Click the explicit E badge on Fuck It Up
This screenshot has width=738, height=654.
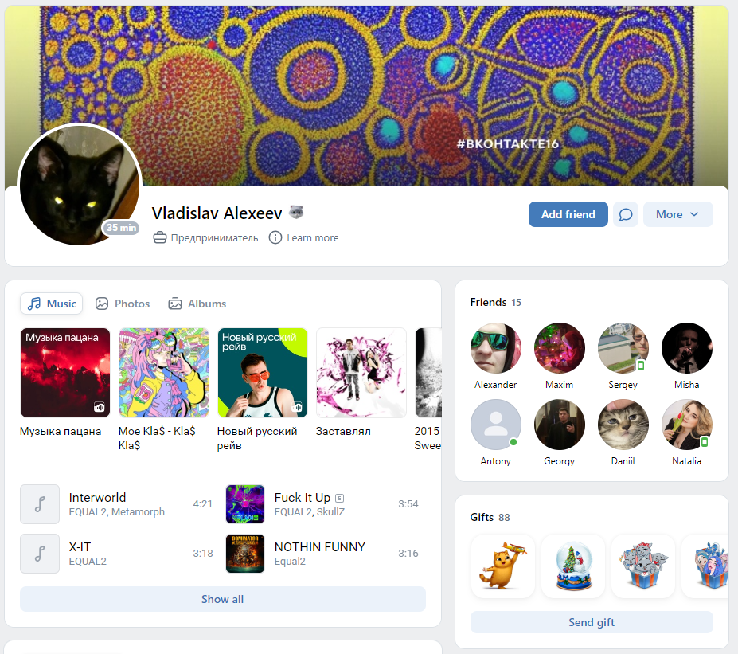pyautogui.click(x=340, y=498)
